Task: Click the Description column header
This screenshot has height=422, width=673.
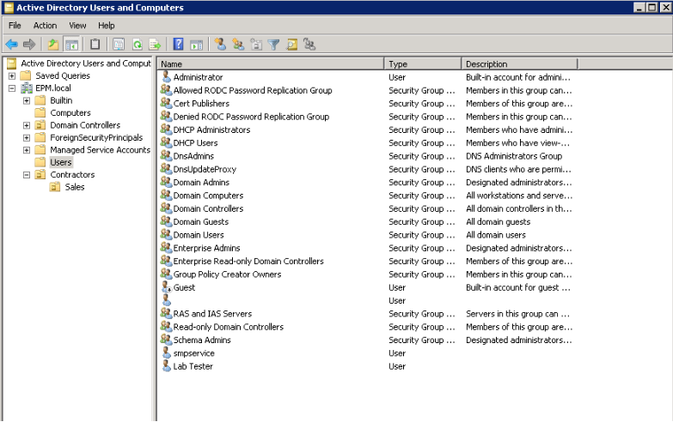Action: tap(518, 63)
